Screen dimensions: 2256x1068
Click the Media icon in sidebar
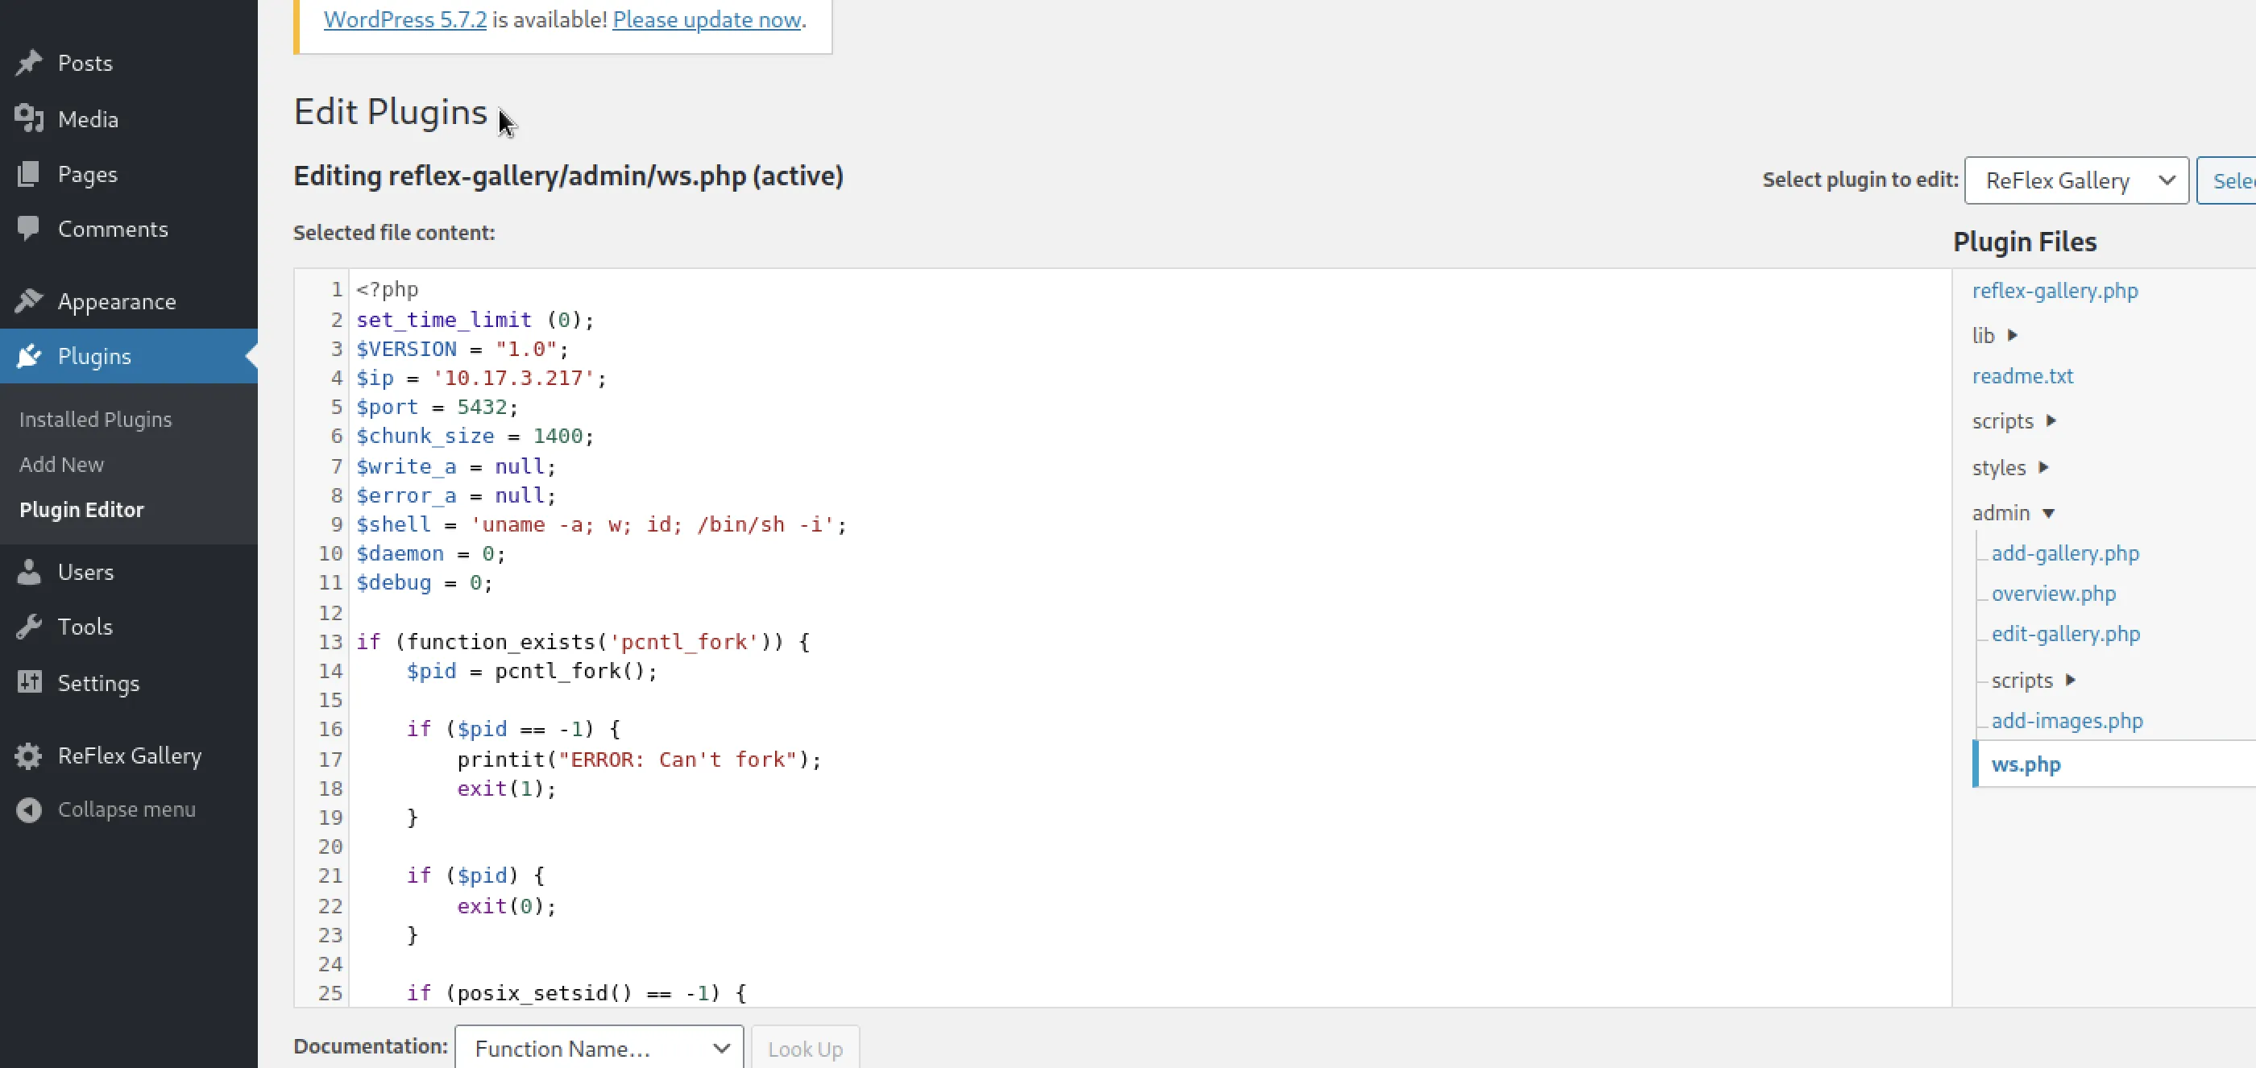[29, 118]
